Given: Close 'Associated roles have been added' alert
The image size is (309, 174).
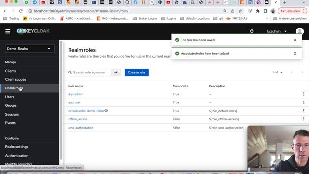Looking at the screenshot, I should (x=295, y=54).
